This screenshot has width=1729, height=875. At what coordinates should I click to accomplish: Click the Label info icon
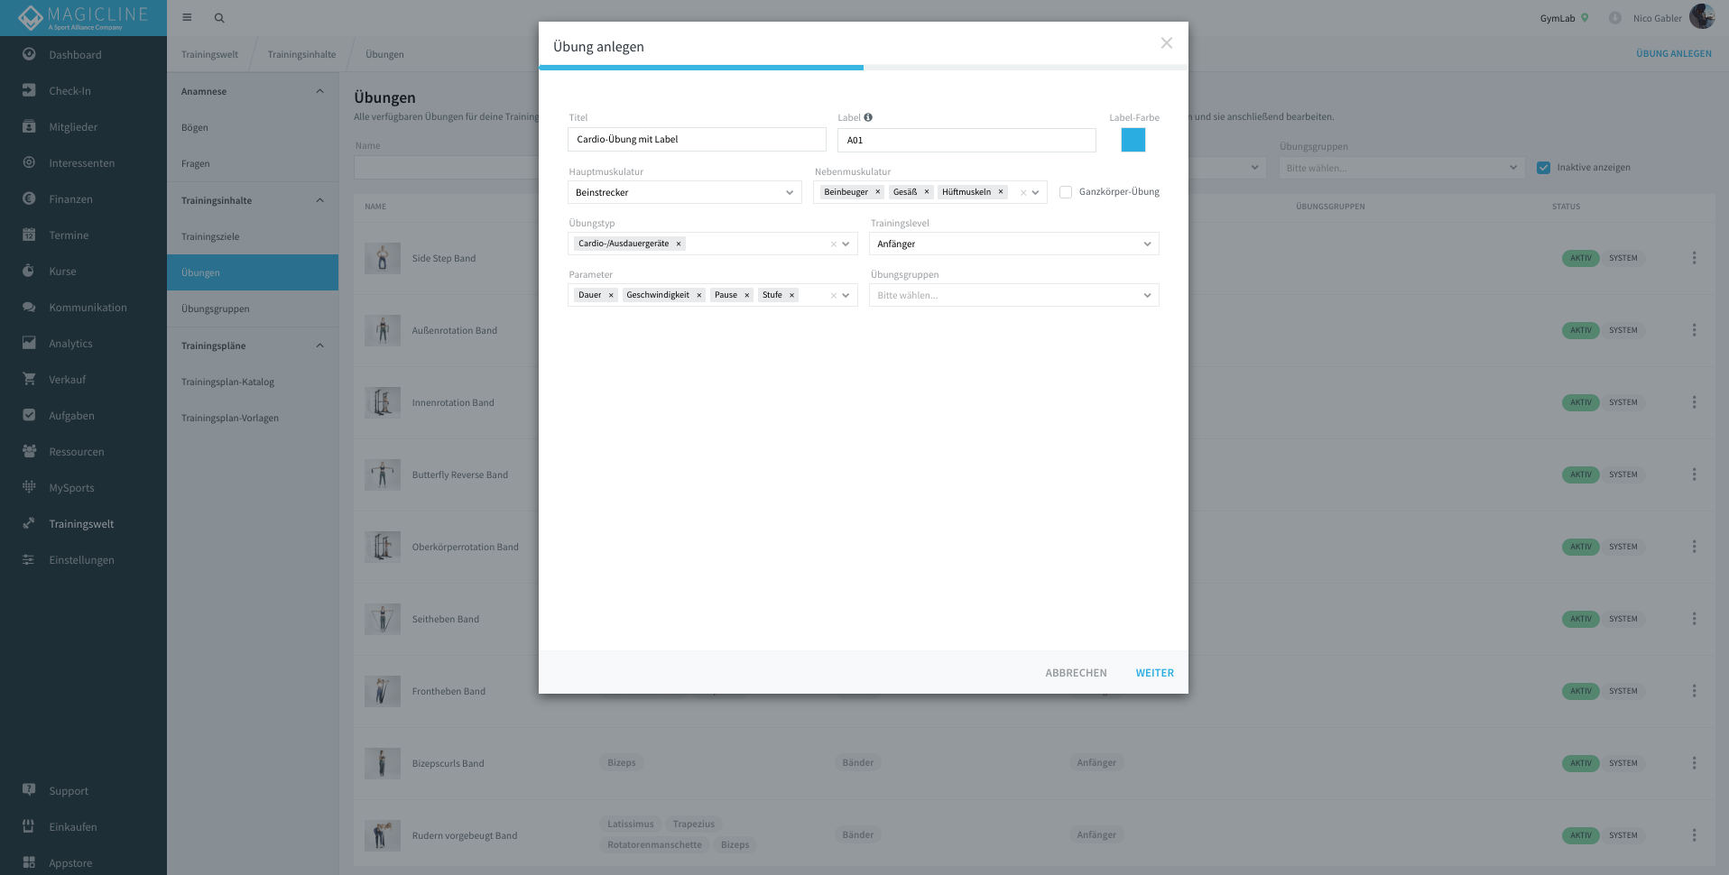[868, 117]
